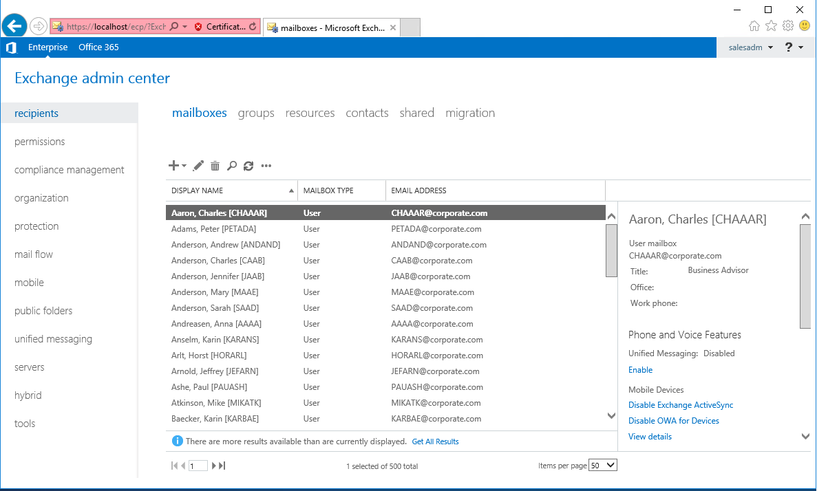
Task: Open the migration tab
Action: (x=470, y=113)
